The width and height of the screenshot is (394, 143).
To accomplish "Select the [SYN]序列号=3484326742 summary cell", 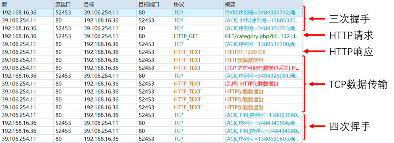I will pyautogui.click(x=263, y=12).
